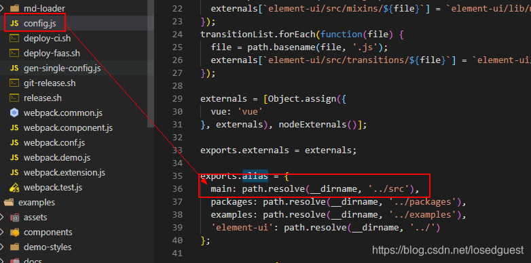The width and height of the screenshot is (531, 263).
Task: Click the 'vue' string on line 30
Action: (x=250, y=112)
